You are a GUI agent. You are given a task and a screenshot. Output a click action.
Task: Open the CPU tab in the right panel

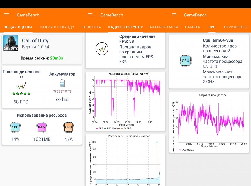(212, 27)
